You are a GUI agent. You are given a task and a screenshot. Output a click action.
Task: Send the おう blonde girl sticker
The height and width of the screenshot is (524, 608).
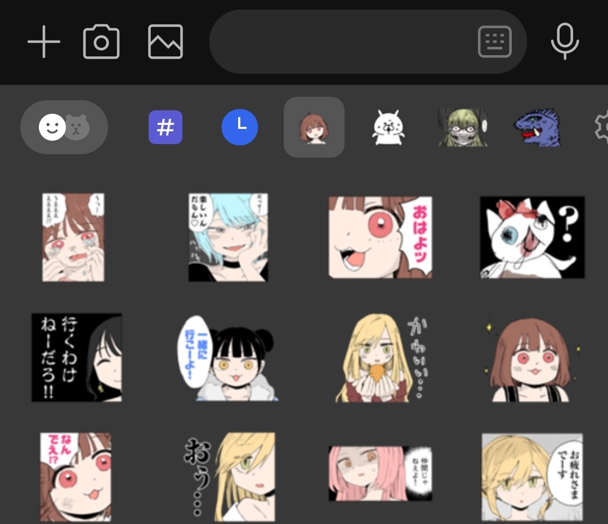229,477
